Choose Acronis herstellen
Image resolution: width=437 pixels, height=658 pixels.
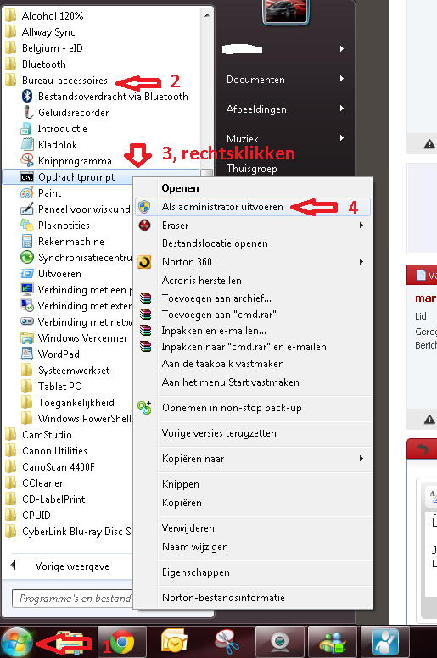coord(202,281)
